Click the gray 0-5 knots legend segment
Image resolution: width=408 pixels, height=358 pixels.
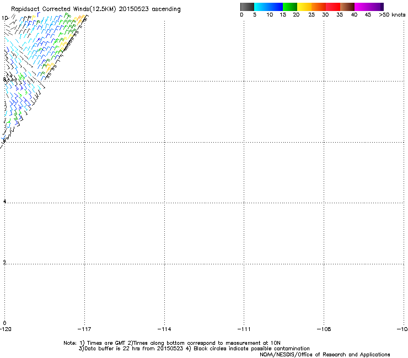coord(247,7)
